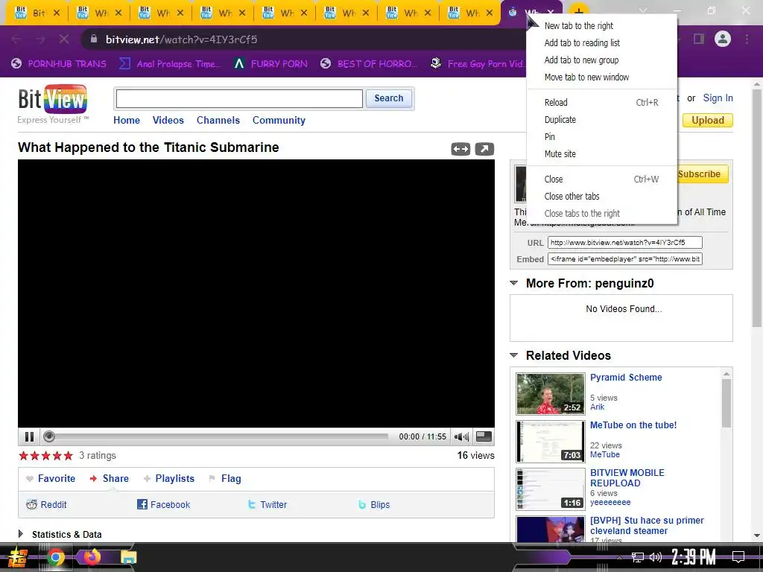
Task: Click the side panel icon in the toolbar
Action: point(699,39)
